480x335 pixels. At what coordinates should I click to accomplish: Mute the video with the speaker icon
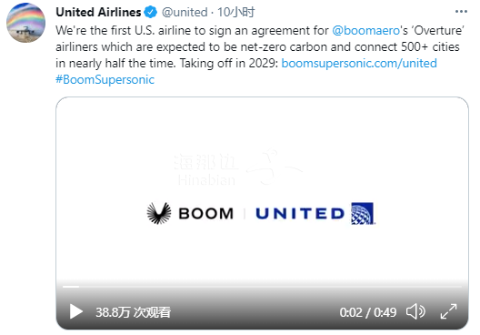tap(415, 311)
